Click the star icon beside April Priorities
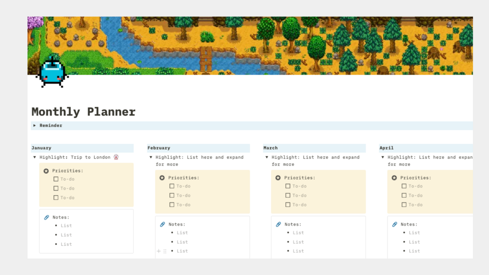Viewport: 489px width, 275px height. (394, 178)
